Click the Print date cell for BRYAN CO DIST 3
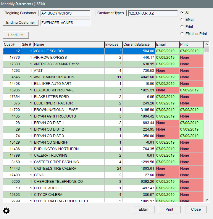The width and height of the screenshot is (213, 219). [x=191, y=136]
